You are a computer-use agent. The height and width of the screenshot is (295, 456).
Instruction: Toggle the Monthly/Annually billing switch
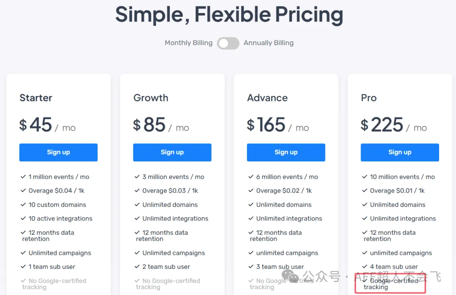click(x=228, y=43)
